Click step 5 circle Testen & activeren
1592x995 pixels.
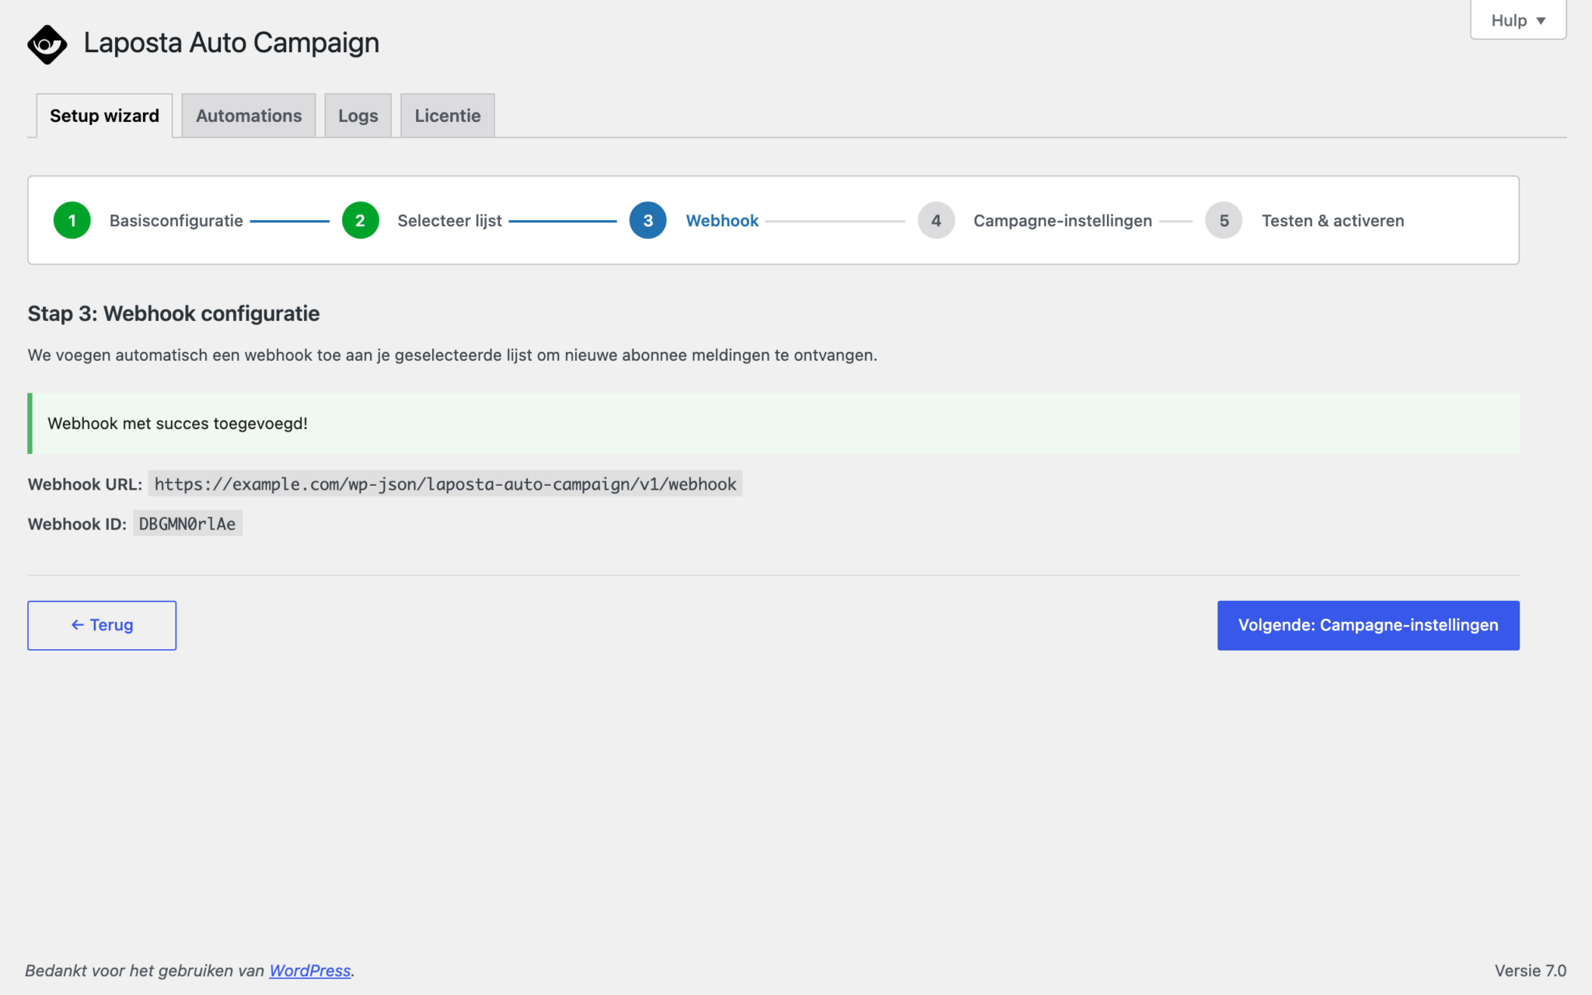1224,221
